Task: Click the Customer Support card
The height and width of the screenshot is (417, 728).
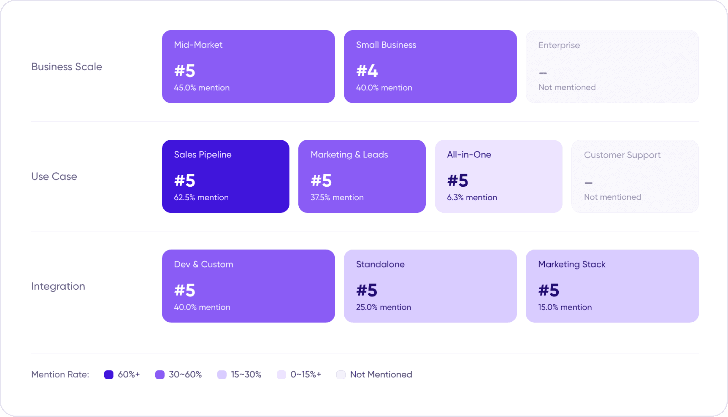Action: pyautogui.click(x=635, y=176)
